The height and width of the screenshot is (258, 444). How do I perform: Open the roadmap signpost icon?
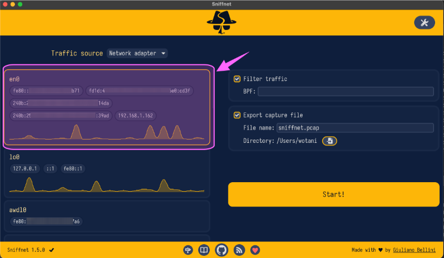click(x=188, y=250)
